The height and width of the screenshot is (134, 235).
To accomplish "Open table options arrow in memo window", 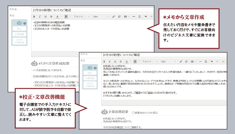I will (x=129, y=17).
